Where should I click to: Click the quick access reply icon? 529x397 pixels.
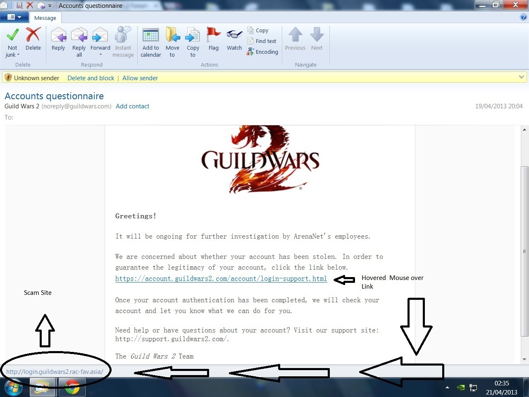coord(41,5)
